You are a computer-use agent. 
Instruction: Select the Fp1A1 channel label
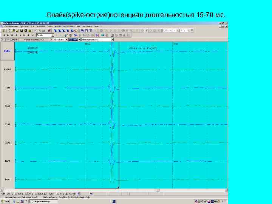click(7, 51)
